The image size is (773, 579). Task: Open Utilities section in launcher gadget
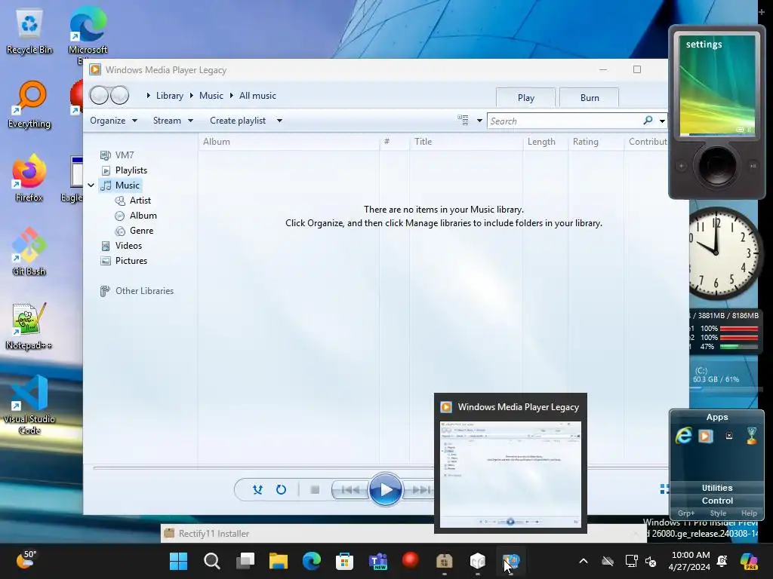pos(717,488)
